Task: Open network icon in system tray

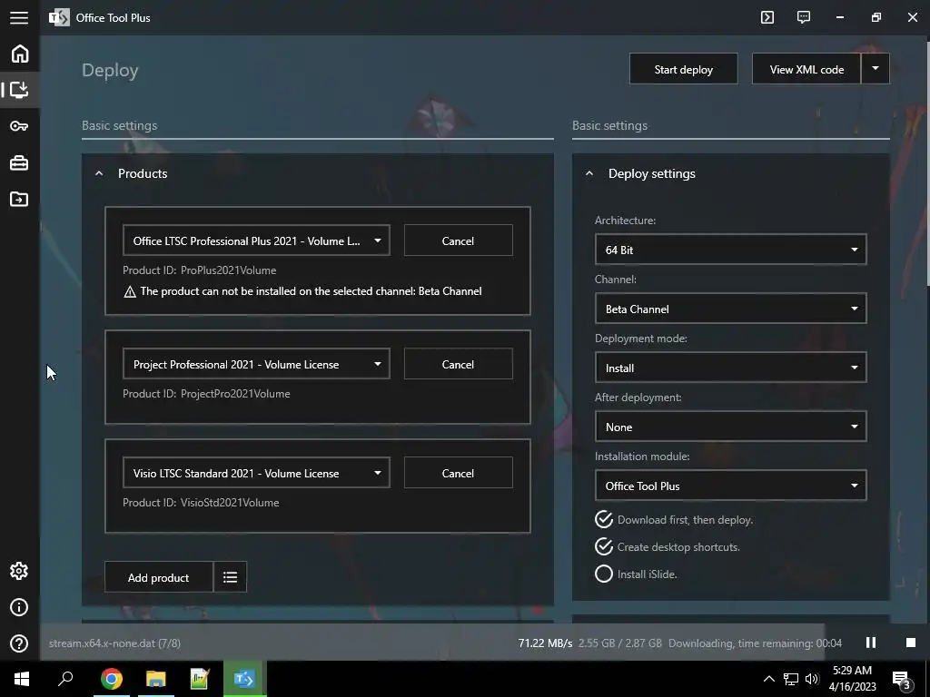Action: click(791, 679)
